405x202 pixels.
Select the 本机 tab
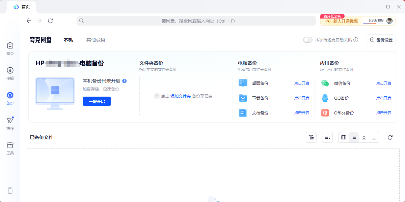(x=68, y=40)
